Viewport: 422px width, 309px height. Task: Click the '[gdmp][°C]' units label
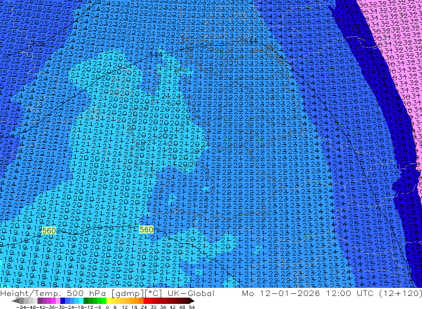(x=136, y=293)
